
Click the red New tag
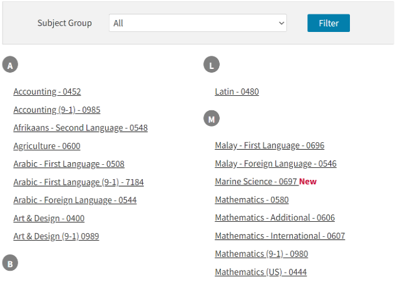[308, 182]
